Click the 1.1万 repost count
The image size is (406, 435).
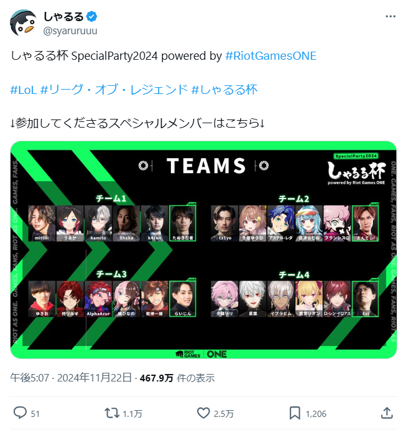coord(132,414)
